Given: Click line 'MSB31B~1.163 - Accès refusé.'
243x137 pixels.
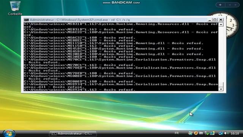Looking at the screenshot, I should 79,30.
